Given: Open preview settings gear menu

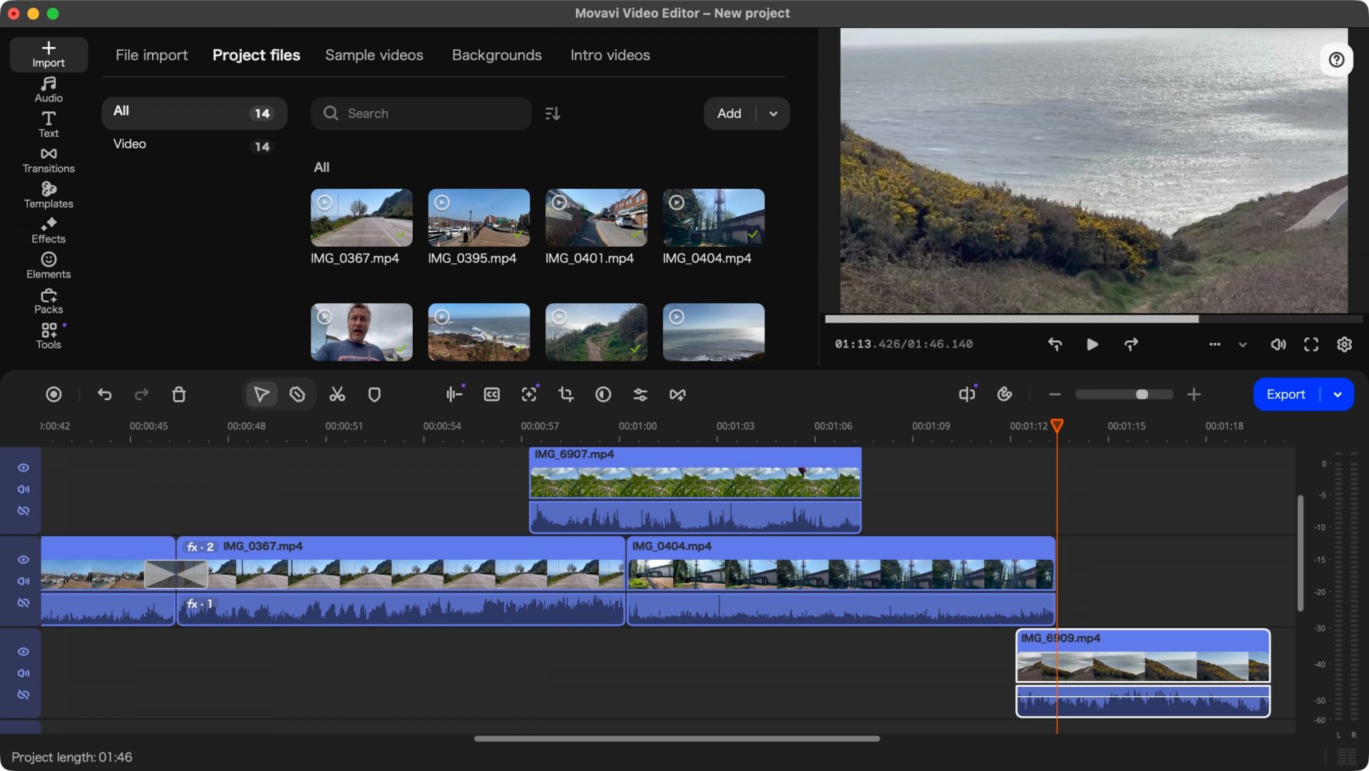Looking at the screenshot, I should pyautogui.click(x=1344, y=344).
